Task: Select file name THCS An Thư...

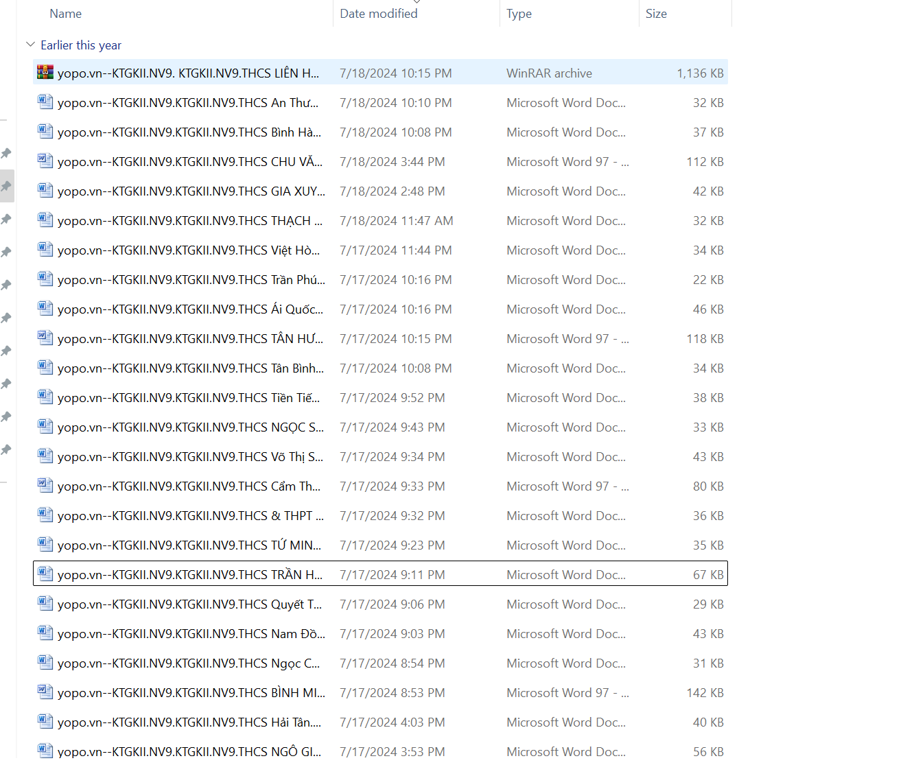Action: 188,103
